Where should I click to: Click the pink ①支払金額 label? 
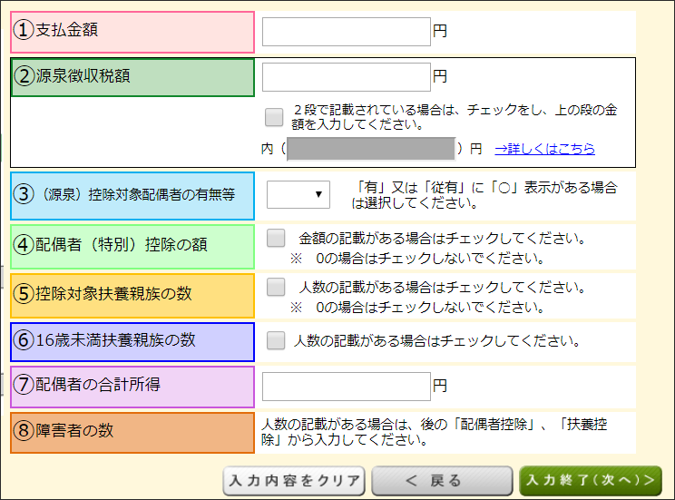point(132,31)
